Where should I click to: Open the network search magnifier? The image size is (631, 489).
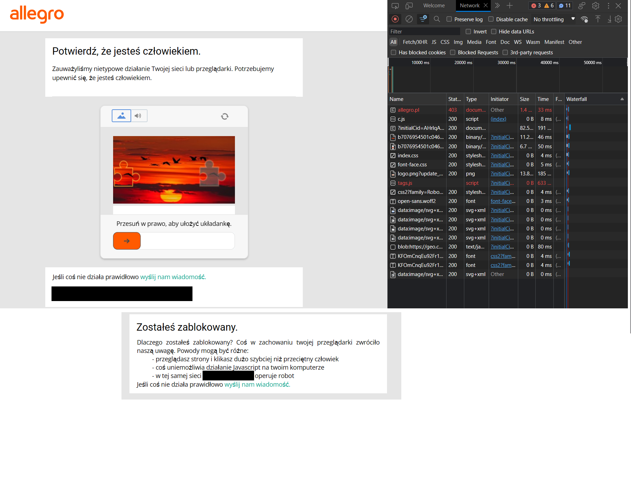437,19
